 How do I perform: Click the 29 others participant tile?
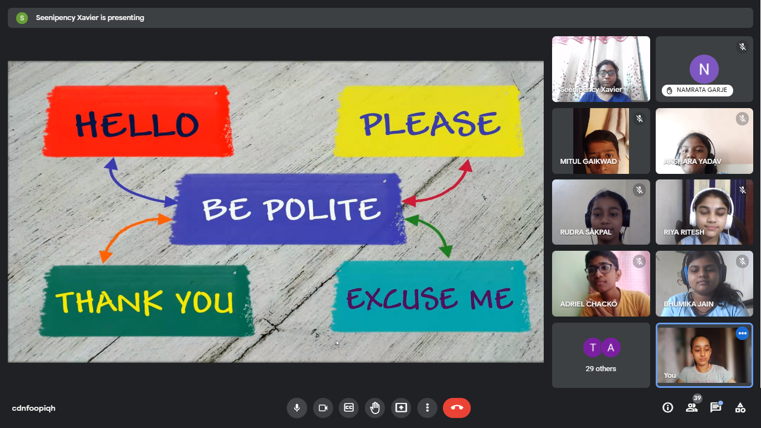601,355
